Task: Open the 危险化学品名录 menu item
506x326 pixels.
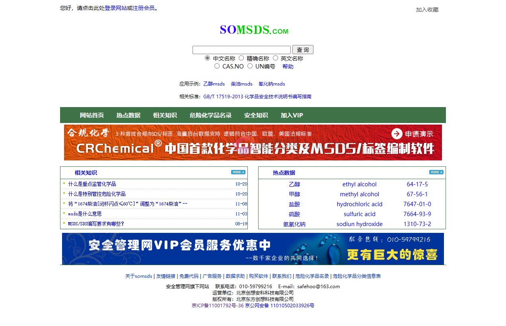Action: (x=210, y=115)
